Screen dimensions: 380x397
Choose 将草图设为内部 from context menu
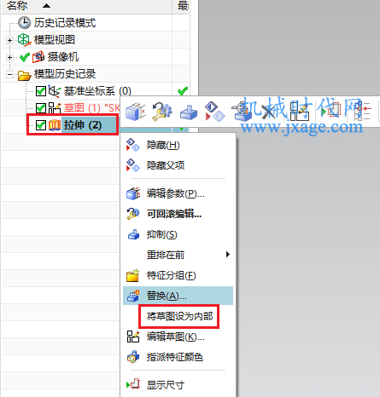[x=179, y=316]
